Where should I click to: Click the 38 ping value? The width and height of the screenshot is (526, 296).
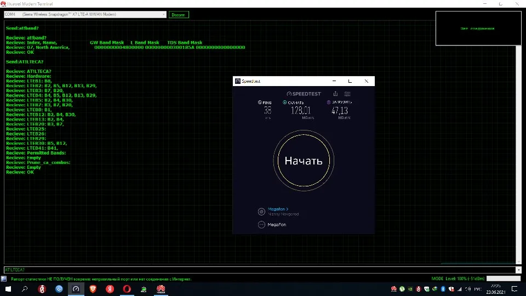click(268, 110)
